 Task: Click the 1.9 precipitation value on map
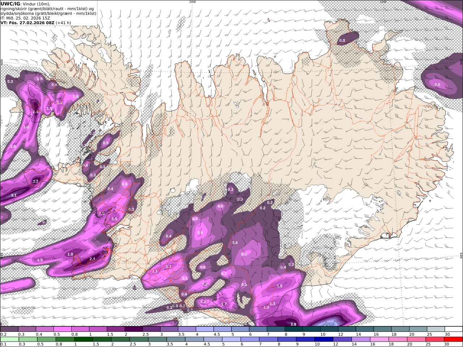click(x=70, y=254)
